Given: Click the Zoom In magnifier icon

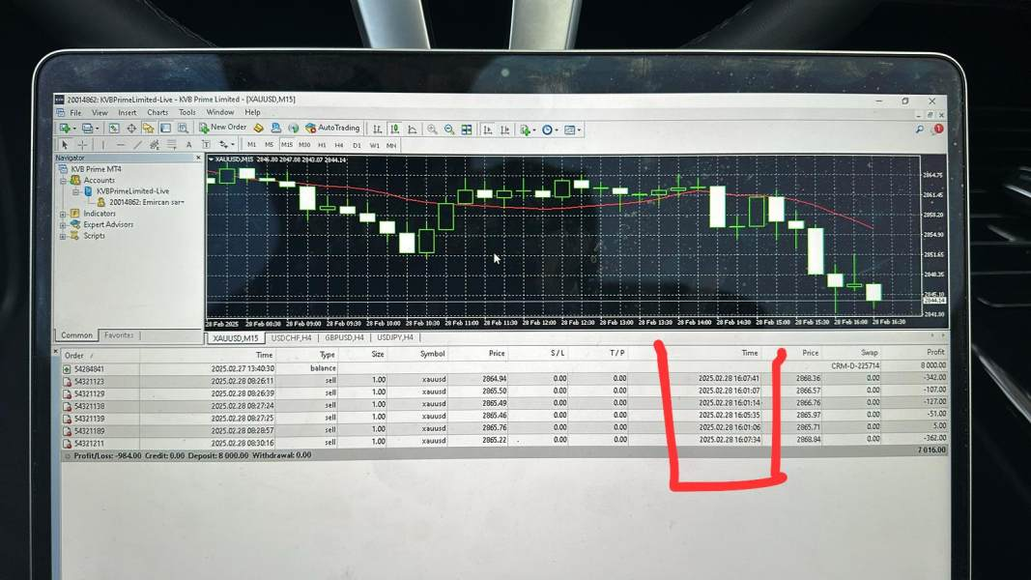Looking at the screenshot, I should point(432,130).
